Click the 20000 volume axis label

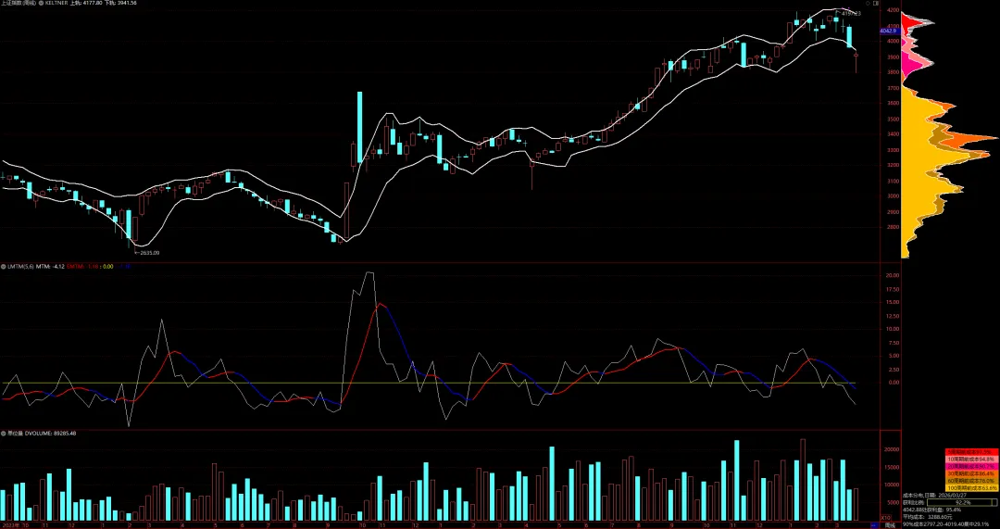tap(892, 450)
